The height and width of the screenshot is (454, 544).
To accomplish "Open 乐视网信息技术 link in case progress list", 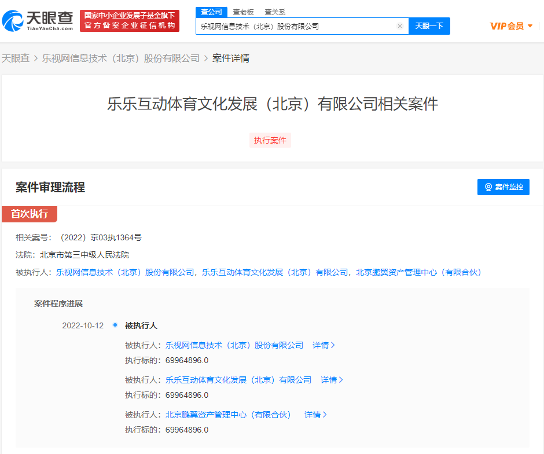I will (x=234, y=345).
